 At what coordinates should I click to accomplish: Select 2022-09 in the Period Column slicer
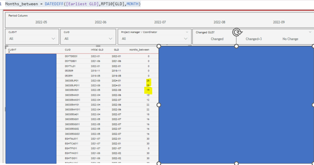[279, 22]
